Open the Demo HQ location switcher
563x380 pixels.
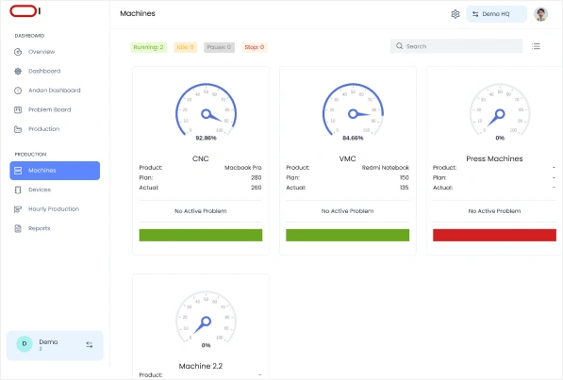click(496, 14)
